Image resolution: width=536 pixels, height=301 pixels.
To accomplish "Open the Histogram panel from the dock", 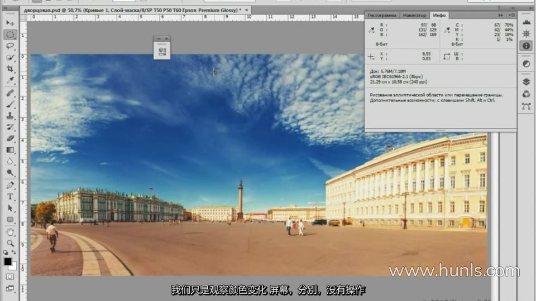I will coord(526,22).
